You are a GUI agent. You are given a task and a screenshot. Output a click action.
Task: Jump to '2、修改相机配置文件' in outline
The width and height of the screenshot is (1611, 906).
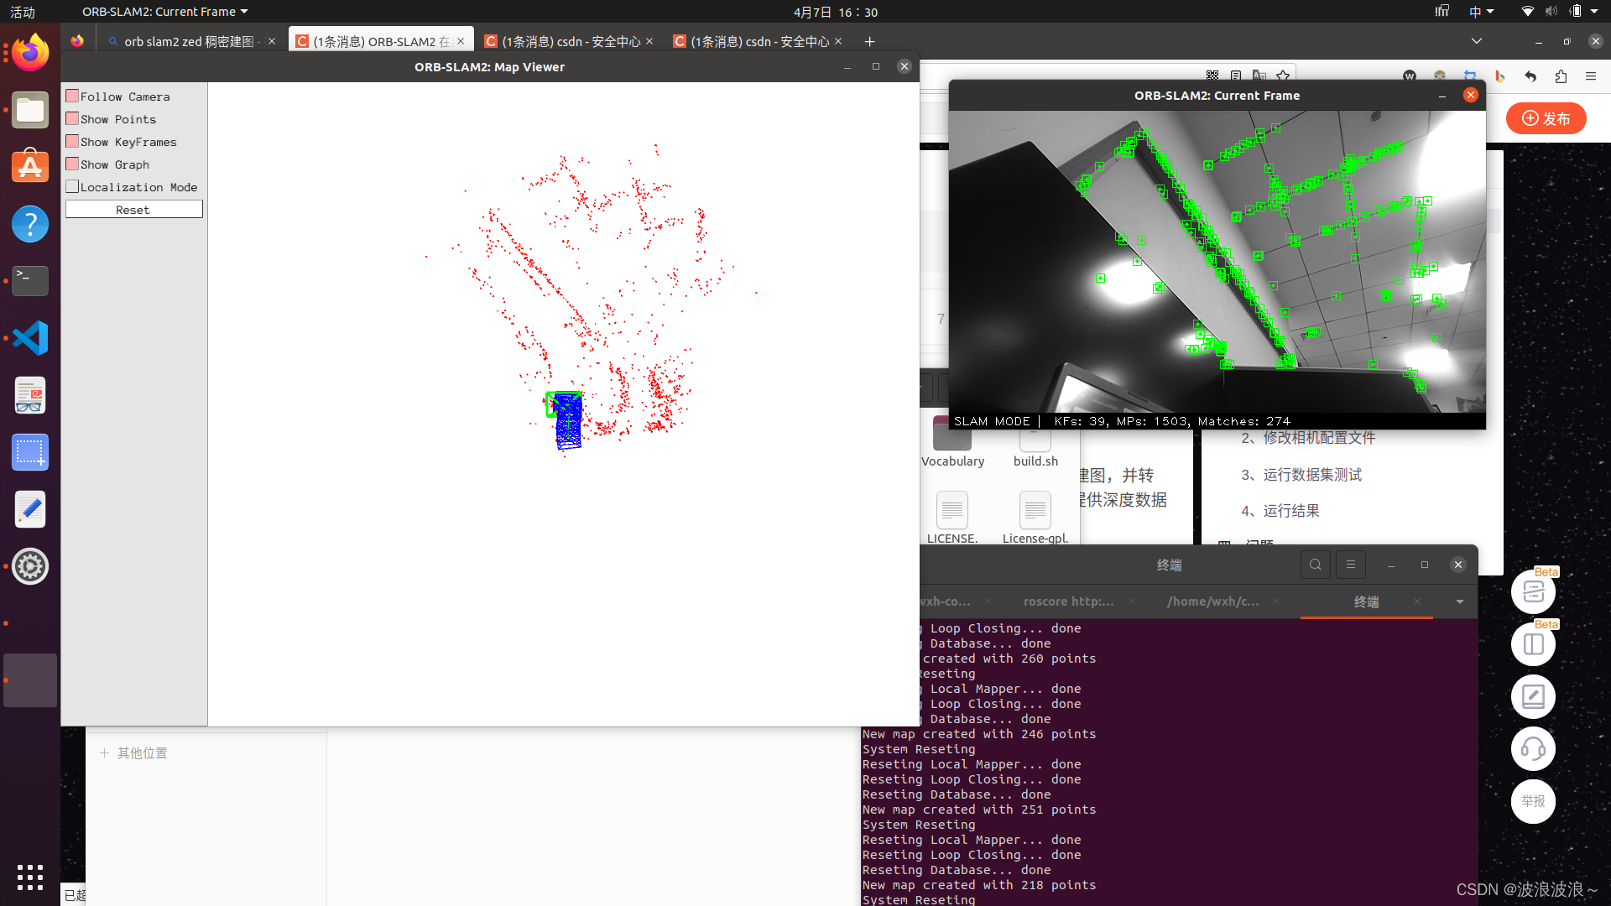pyautogui.click(x=1308, y=438)
